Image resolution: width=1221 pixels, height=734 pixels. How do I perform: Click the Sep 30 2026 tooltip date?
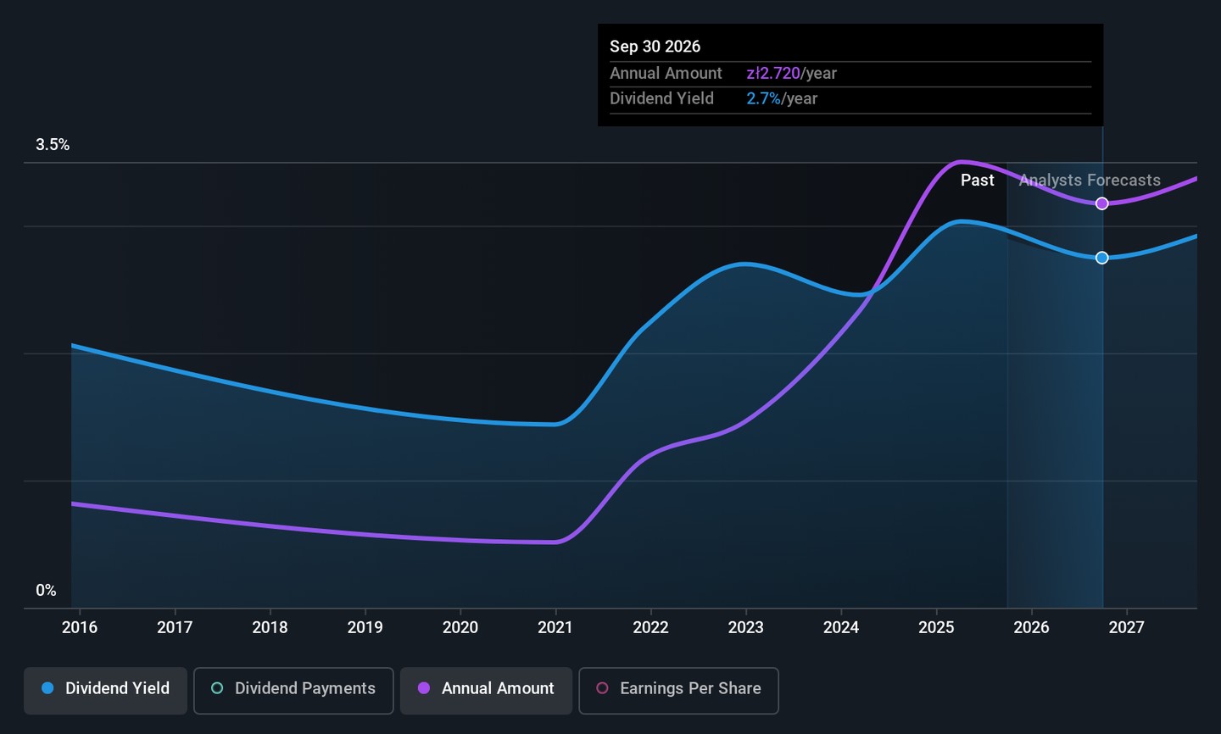pyautogui.click(x=655, y=47)
